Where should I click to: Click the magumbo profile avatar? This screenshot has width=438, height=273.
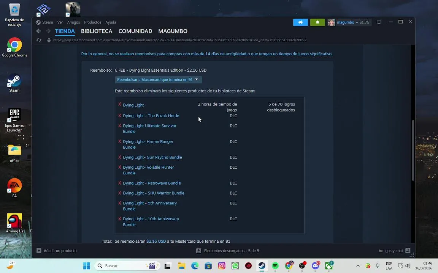pos(331,23)
